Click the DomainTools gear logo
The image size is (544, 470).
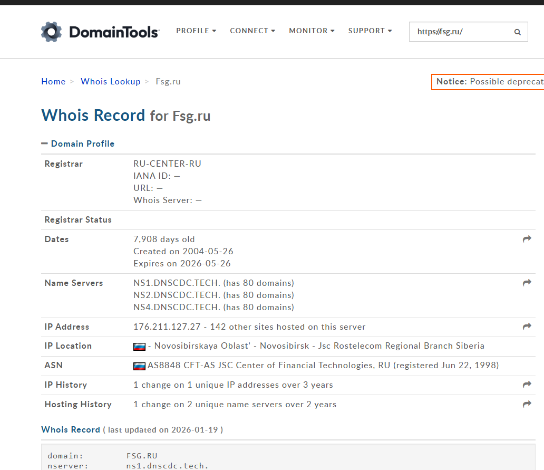tap(51, 32)
